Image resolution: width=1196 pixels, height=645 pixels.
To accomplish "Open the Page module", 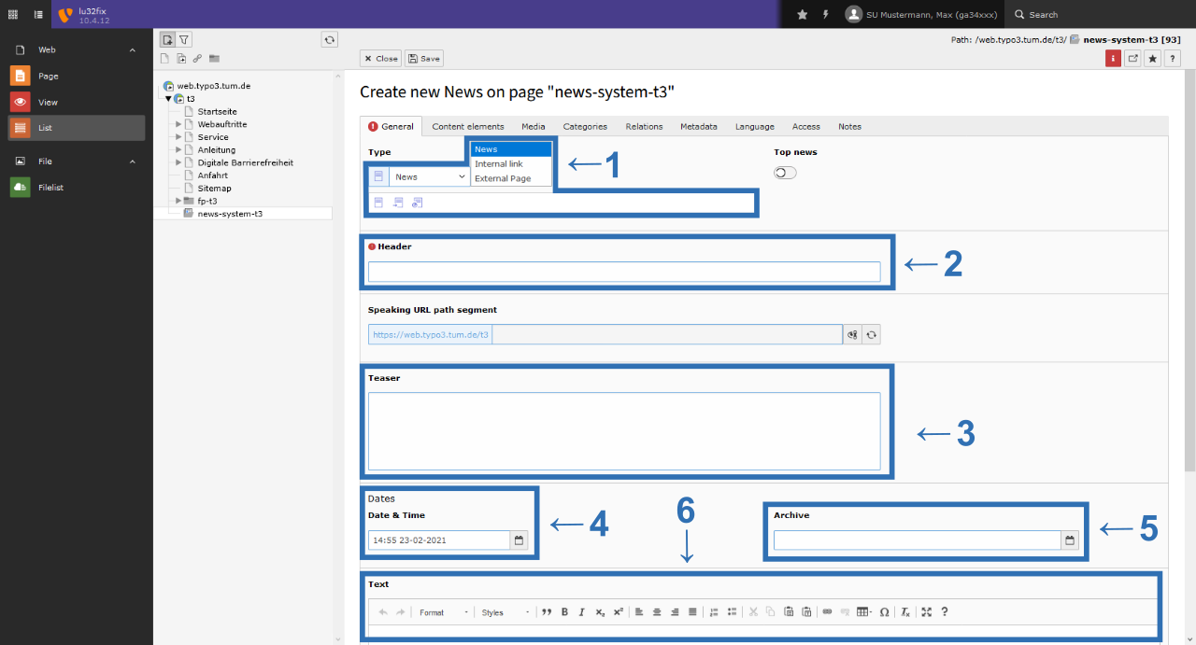I will [x=77, y=76].
